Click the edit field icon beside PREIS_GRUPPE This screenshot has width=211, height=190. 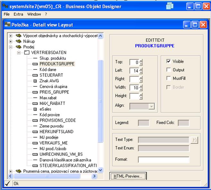tap(35, 92)
